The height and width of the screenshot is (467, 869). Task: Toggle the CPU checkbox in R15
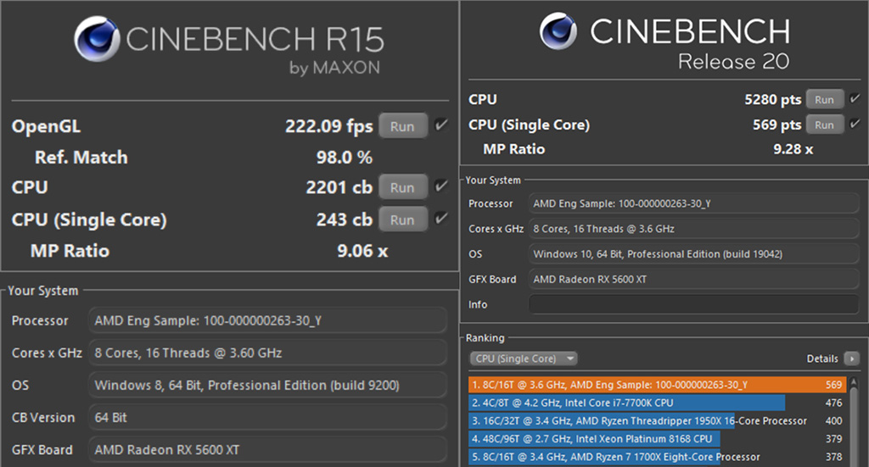pyautogui.click(x=441, y=186)
